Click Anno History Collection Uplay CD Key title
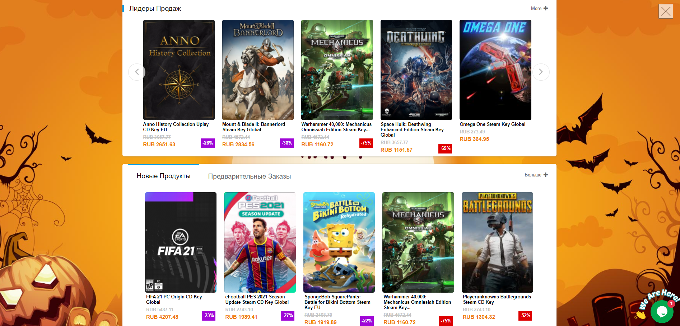 click(176, 127)
